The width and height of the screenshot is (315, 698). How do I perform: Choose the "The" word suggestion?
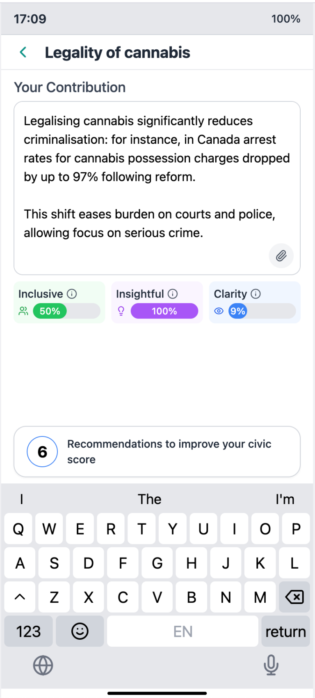coord(150,499)
